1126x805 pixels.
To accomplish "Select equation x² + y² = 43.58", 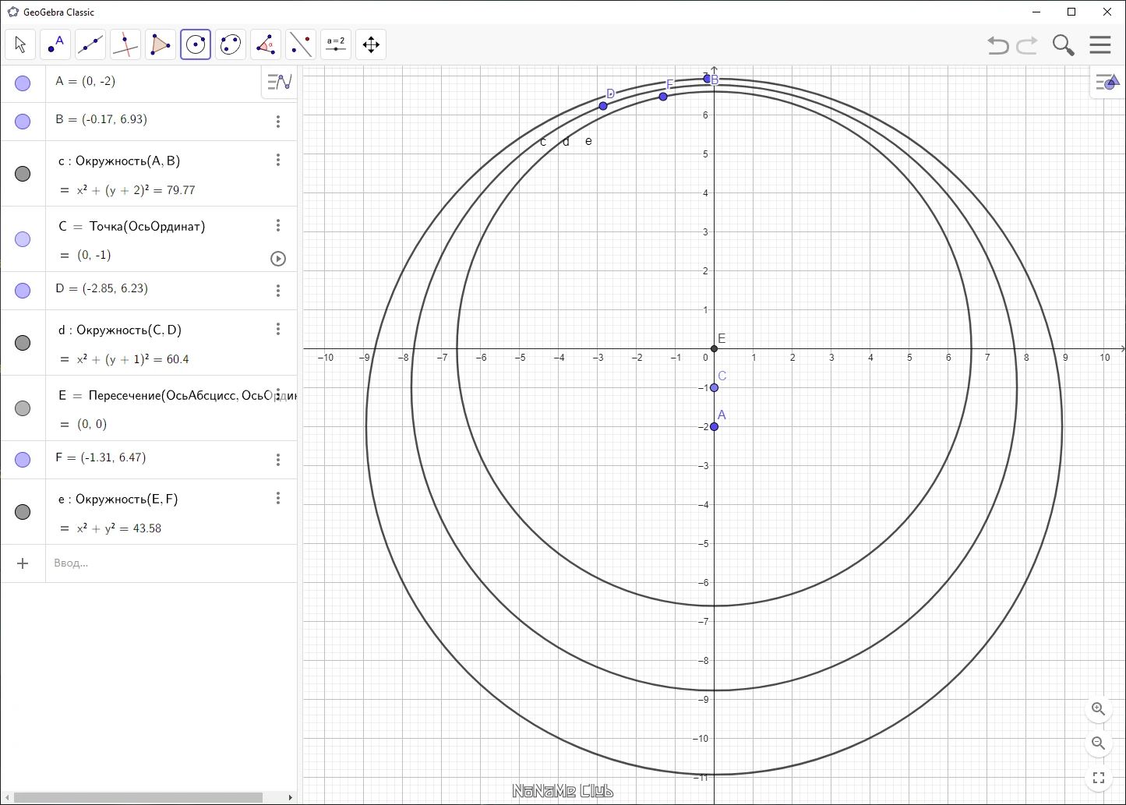I will (118, 528).
